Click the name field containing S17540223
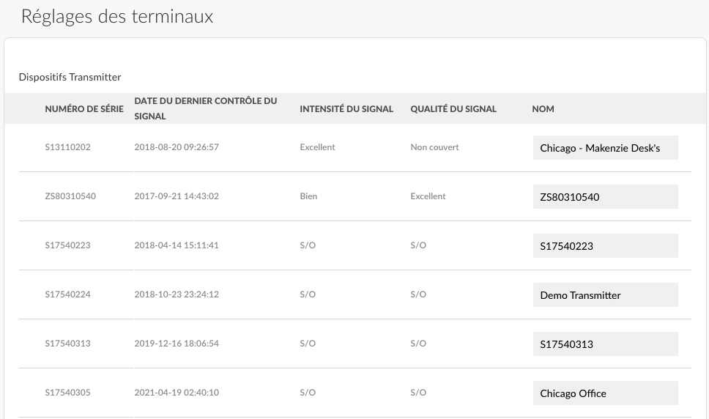709x419 pixels. click(606, 246)
